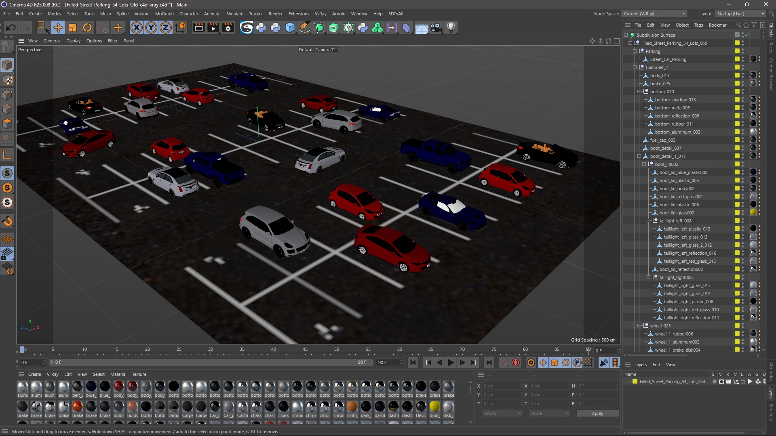This screenshot has height=436, width=776.
Task: Click the MoGraph cloner icon
Action: coord(377,27)
